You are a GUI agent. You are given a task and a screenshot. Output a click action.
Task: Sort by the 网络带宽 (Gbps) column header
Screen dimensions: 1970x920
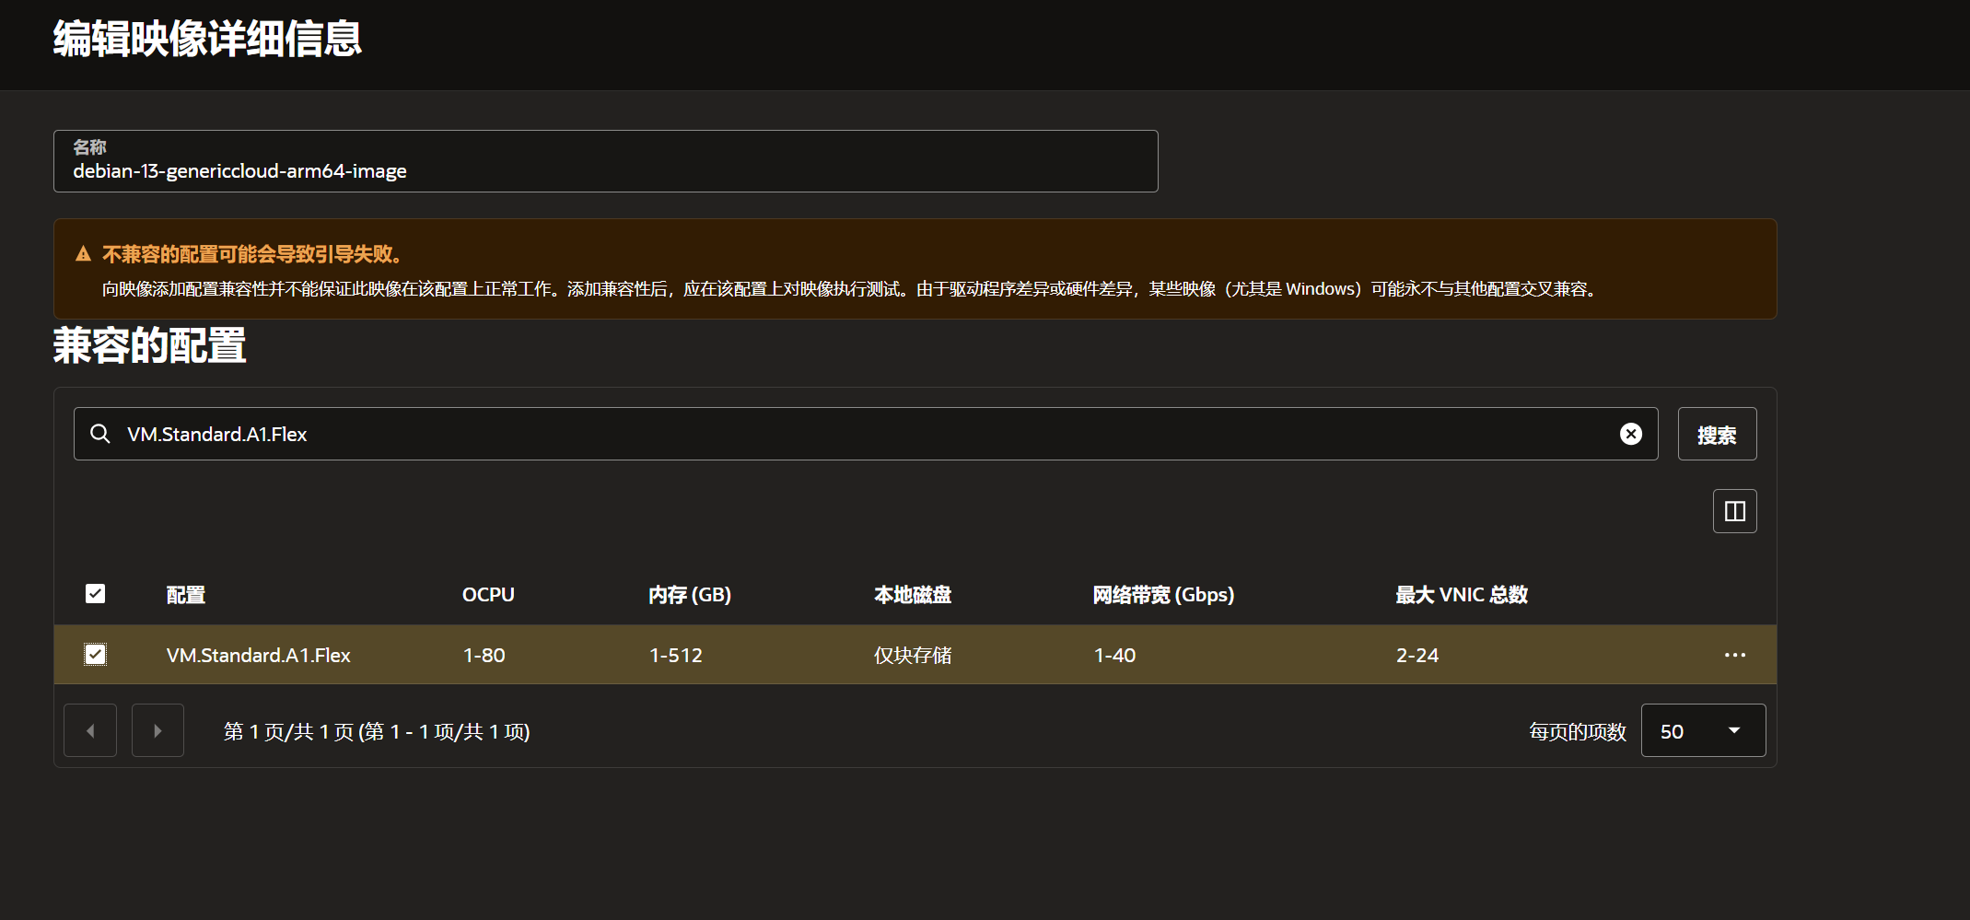1162,595
